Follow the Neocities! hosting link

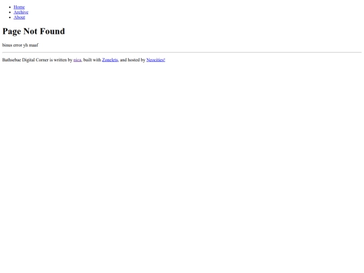[156, 60]
